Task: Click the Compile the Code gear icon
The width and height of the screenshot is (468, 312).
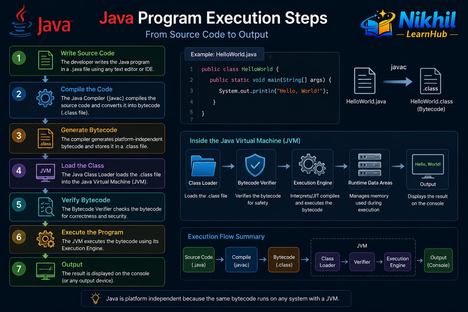Action: pos(45,98)
